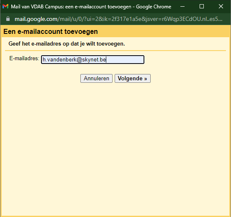Click the 'Geef het e-mailadres op' instruction text

click(x=67, y=44)
